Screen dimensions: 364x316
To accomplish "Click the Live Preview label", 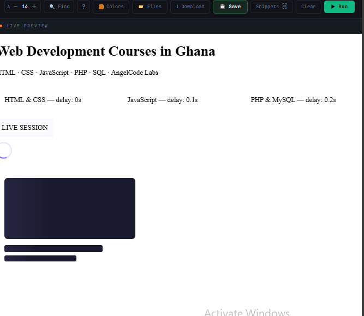I will point(27,26).
